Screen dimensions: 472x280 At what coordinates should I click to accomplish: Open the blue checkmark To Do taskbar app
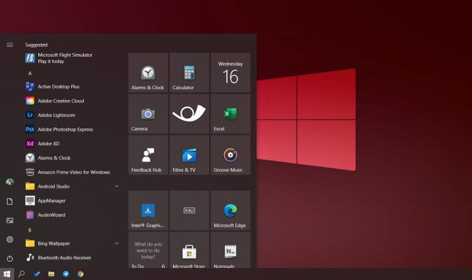click(37, 274)
